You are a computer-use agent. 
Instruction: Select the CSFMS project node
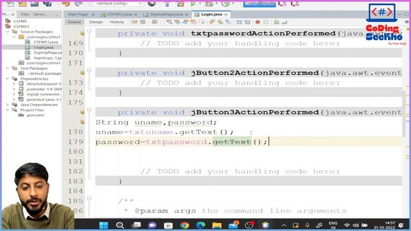click(x=20, y=21)
